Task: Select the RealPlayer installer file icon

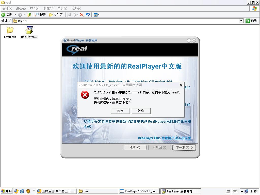Action: pyautogui.click(x=29, y=30)
